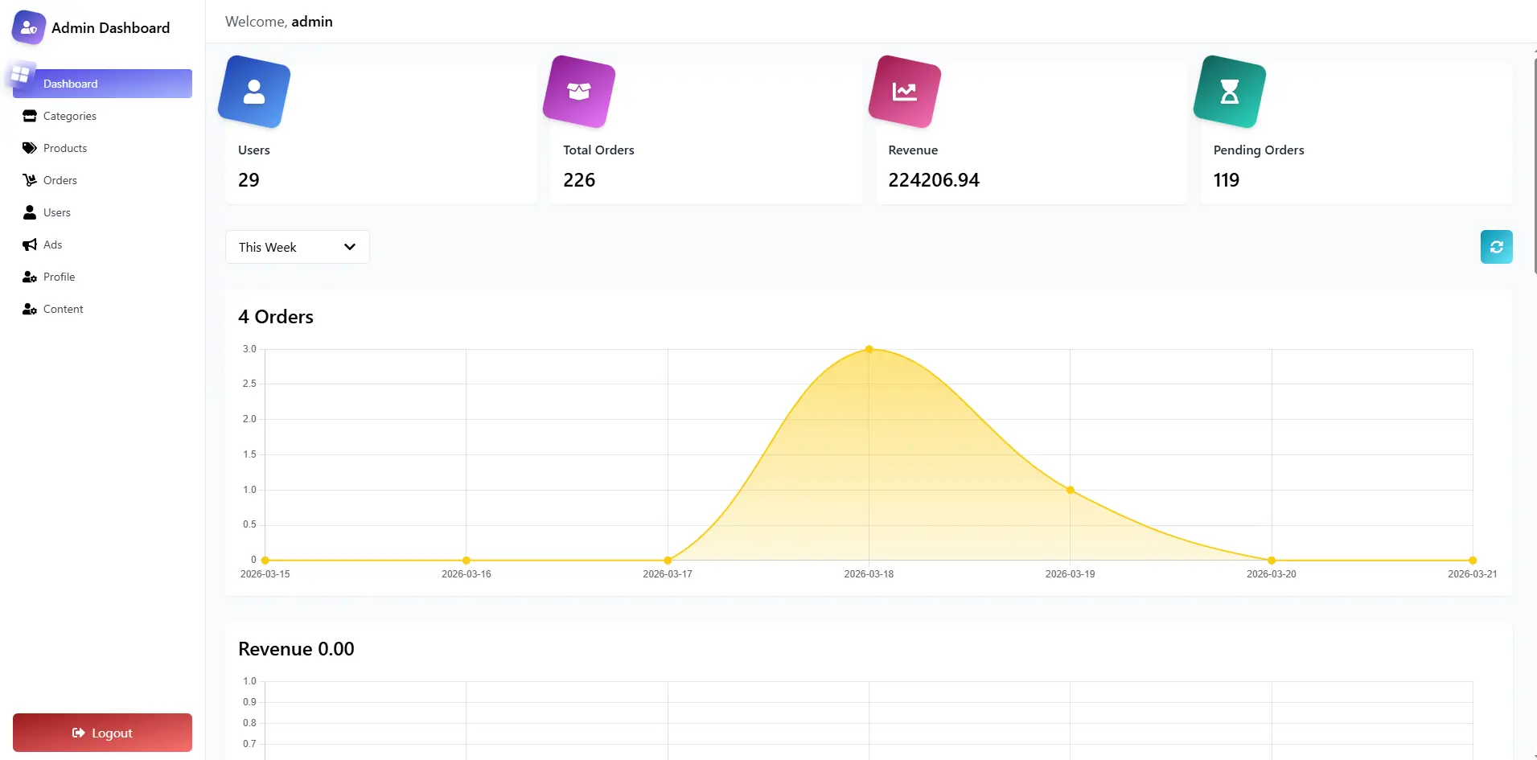Click the refresh icon button
Screen dimensions: 1537x760
[1496, 247]
